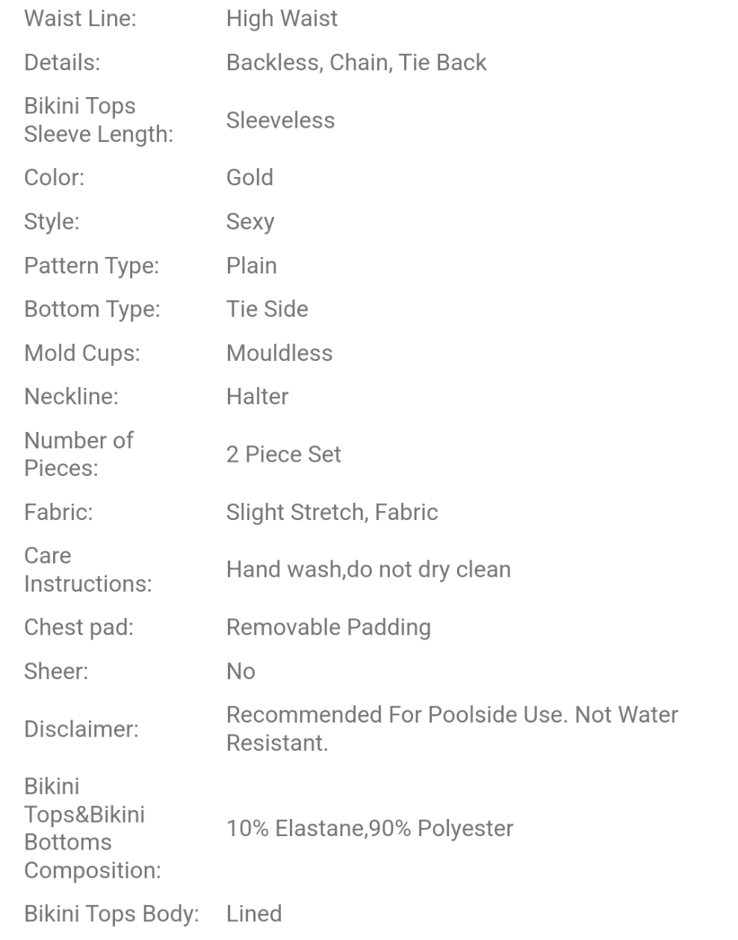Click the "Hand wash,do not dry clean" text
Image resolution: width=738 pixels, height=940 pixels.
[x=368, y=570]
